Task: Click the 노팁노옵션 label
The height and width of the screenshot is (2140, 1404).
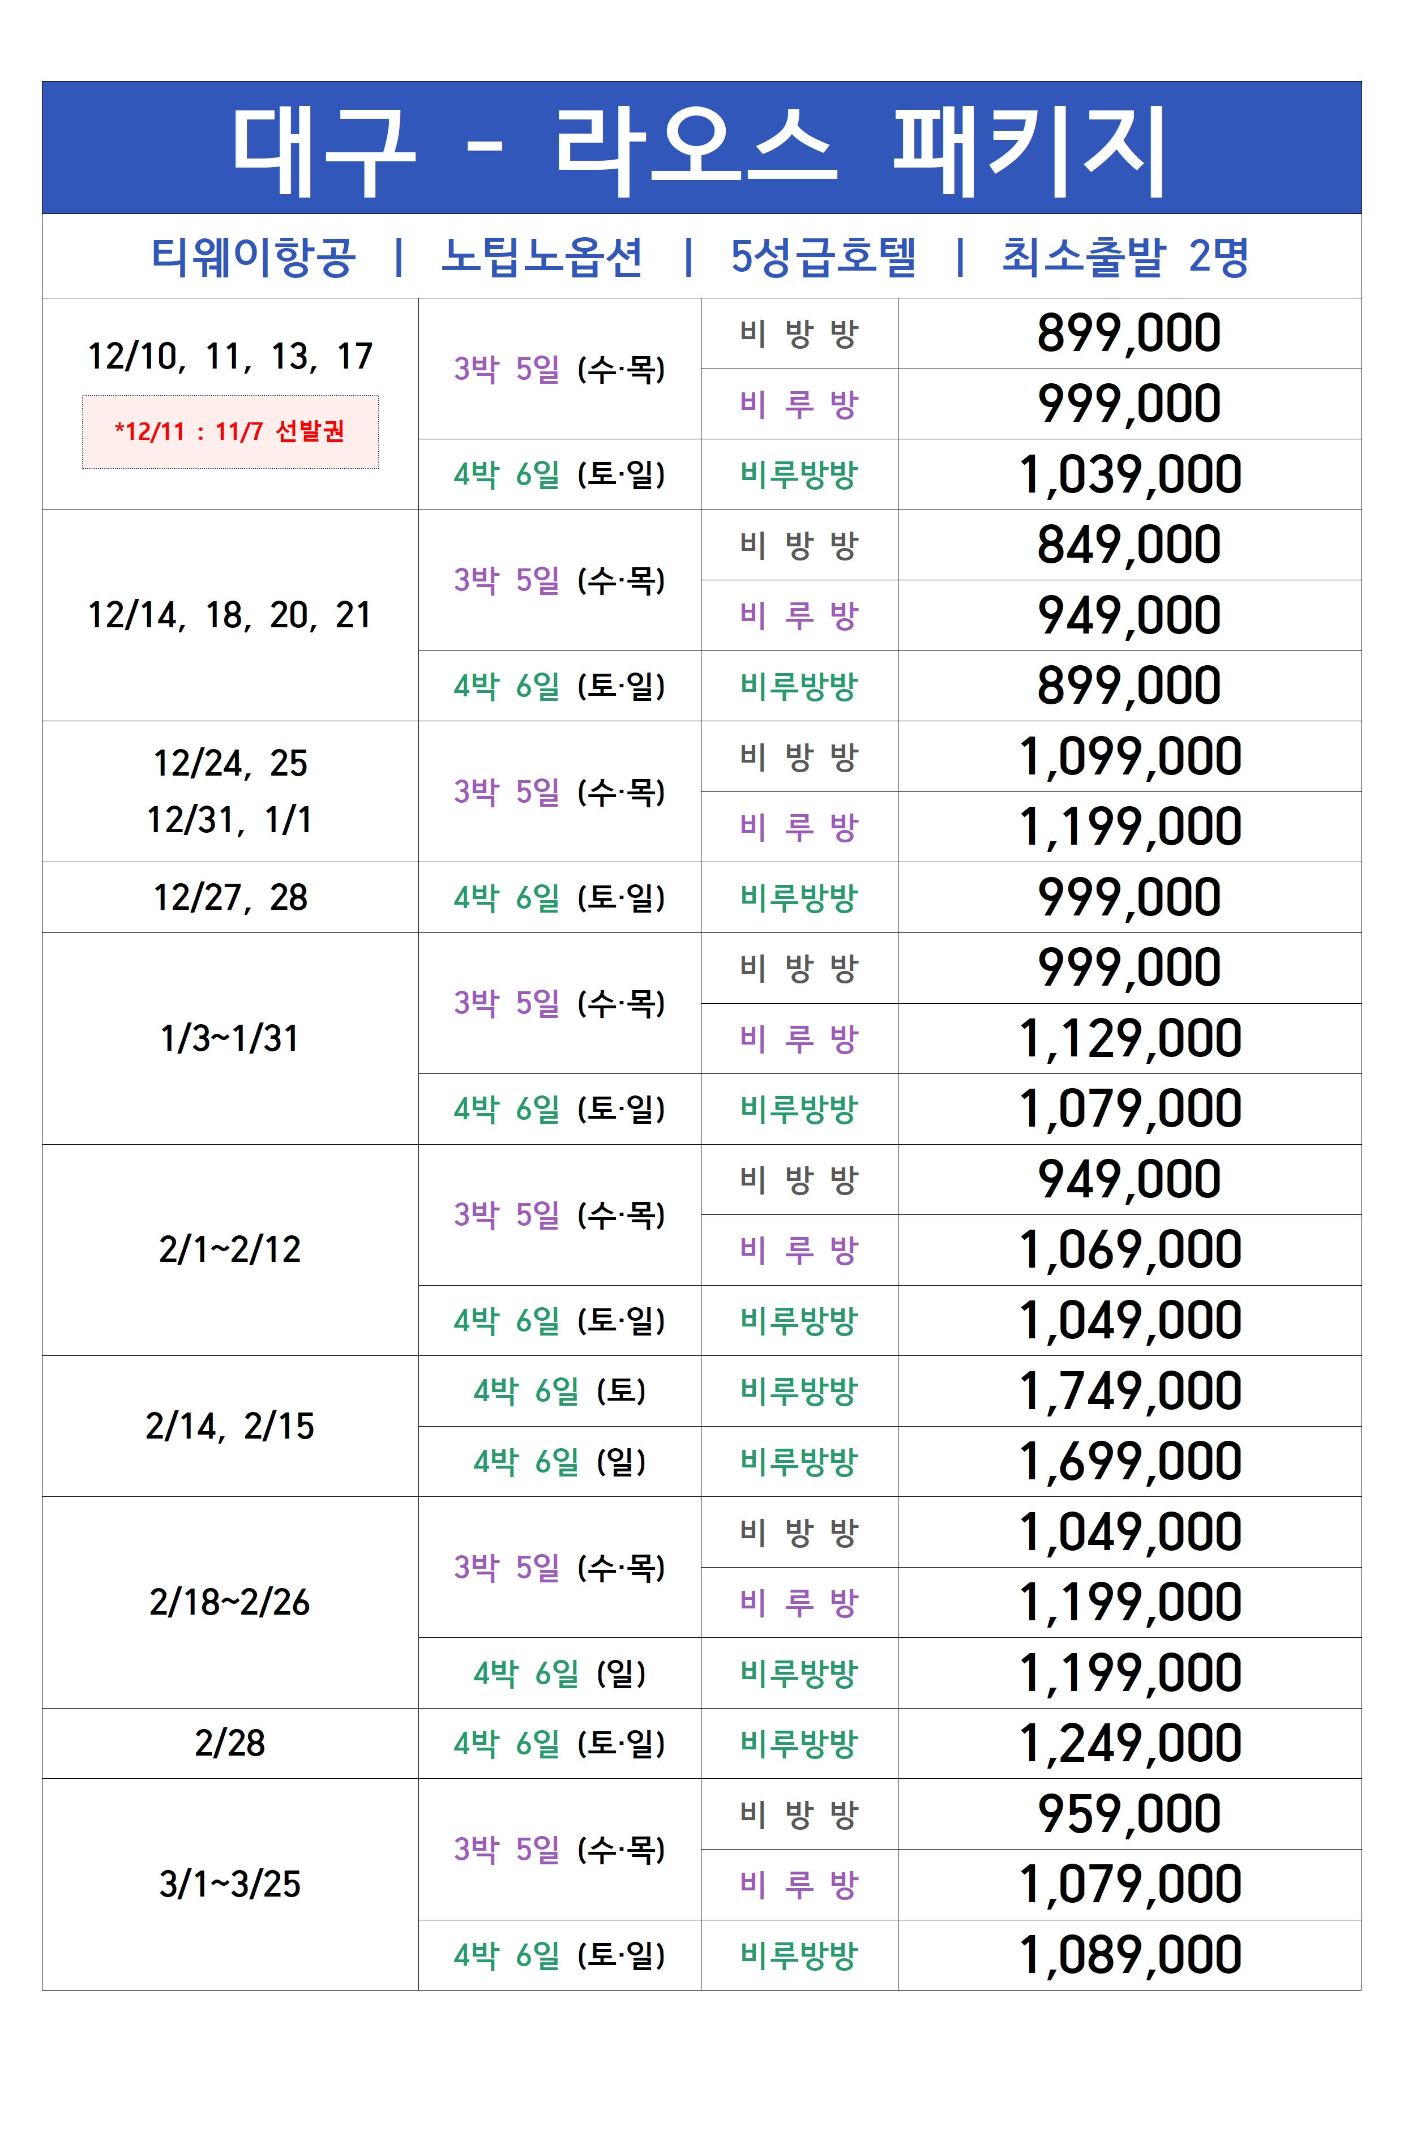Action: point(542,257)
